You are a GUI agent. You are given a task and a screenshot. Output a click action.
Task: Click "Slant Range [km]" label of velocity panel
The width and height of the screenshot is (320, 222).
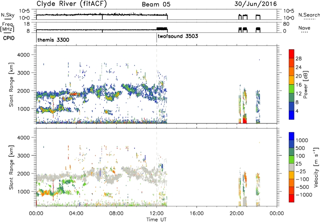(x=11, y=167)
